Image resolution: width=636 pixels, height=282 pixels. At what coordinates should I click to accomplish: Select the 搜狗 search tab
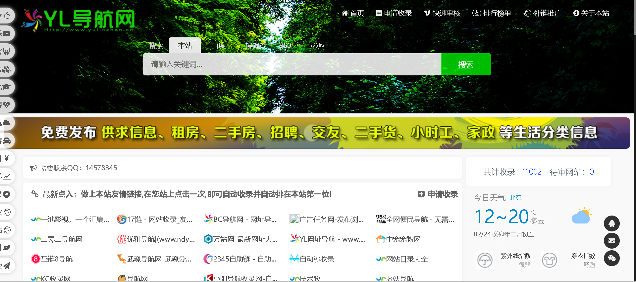pos(252,45)
